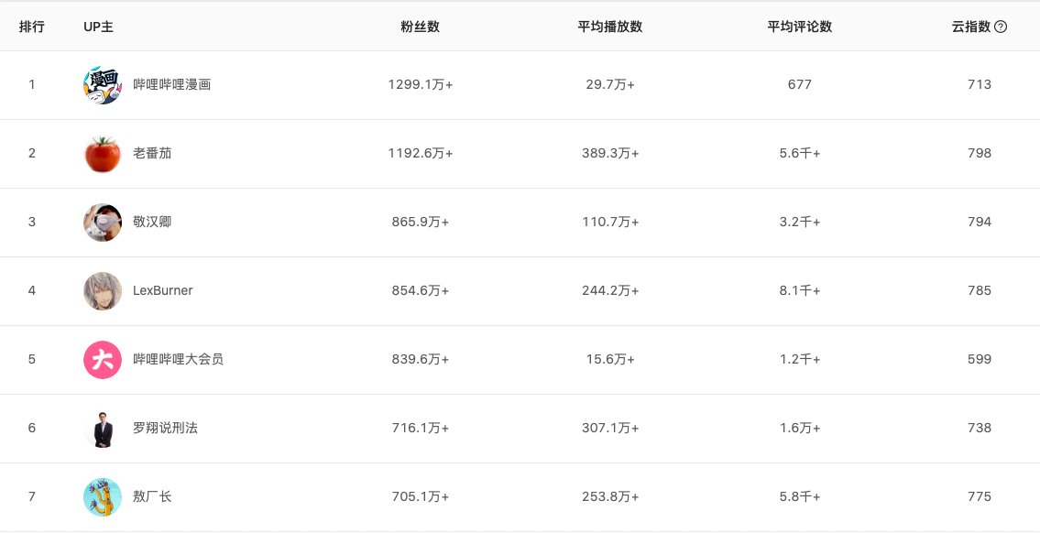Open the pink 大 avatar for 哔哩哔哩大会员
Screen dimensions: 1040x533
pyautogui.click(x=102, y=359)
